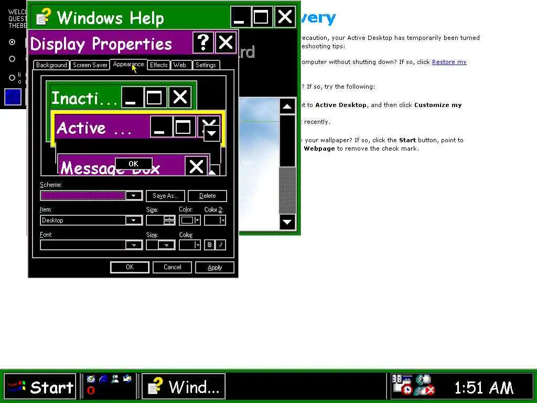Select the empty radio button without any label
537x403 pixels.
[13, 59]
